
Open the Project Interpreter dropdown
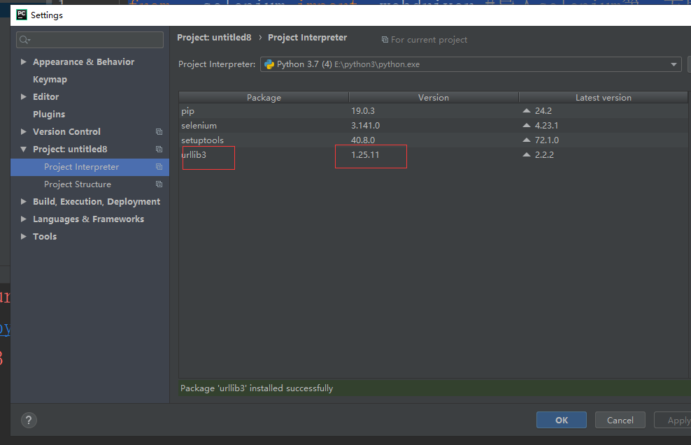pyautogui.click(x=471, y=64)
